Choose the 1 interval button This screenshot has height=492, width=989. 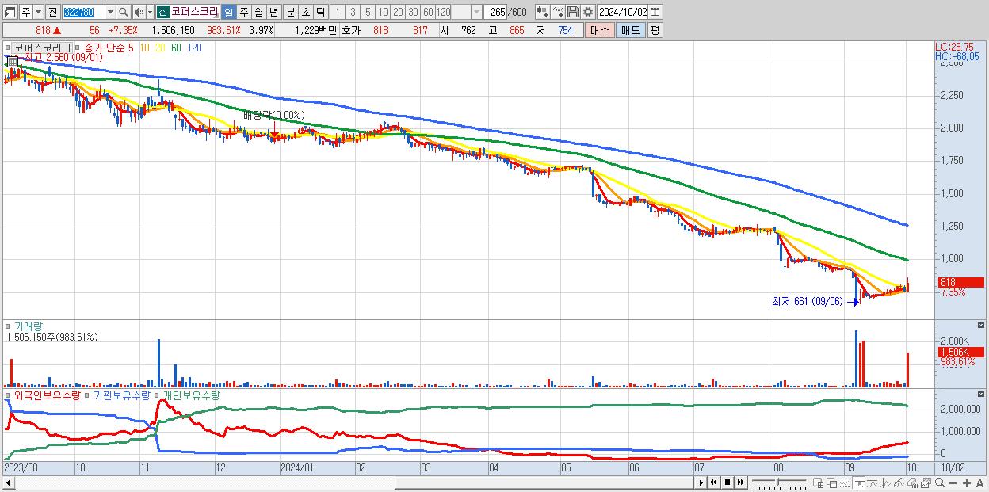pyautogui.click(x=338, y=12)
